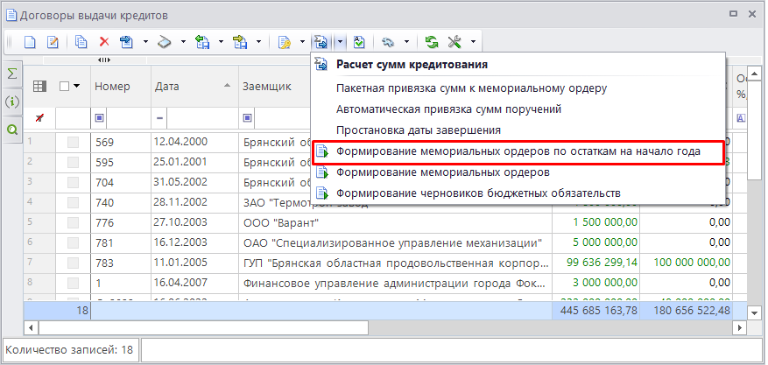
Task: Toggle the select-all checkbox in header
Action: tap(64, 86)
